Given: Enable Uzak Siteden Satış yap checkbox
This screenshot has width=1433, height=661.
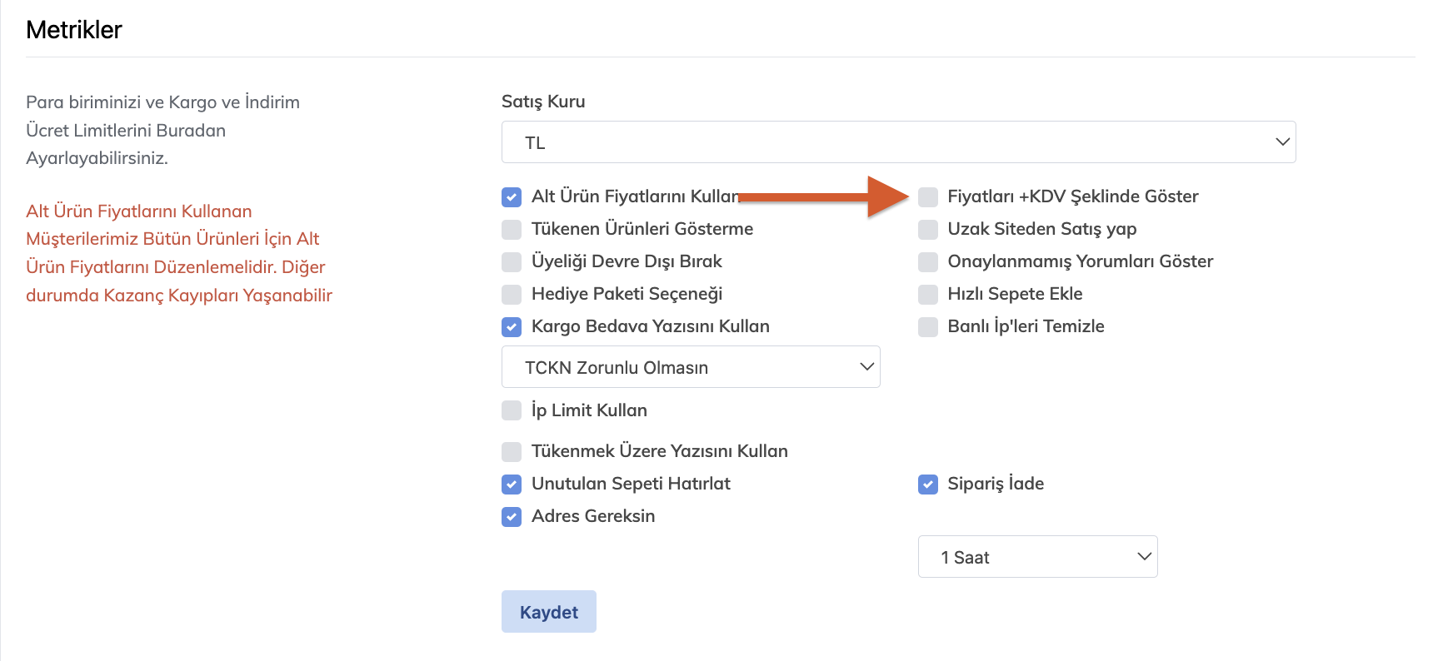Looking at the screenshot, I should [928, 229].
